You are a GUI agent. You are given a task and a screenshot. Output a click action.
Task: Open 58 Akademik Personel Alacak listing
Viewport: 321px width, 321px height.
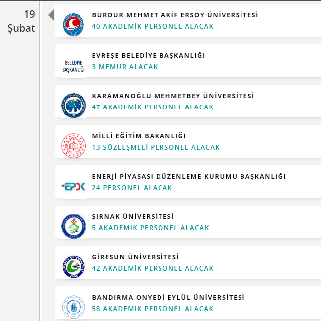[153, 309]
